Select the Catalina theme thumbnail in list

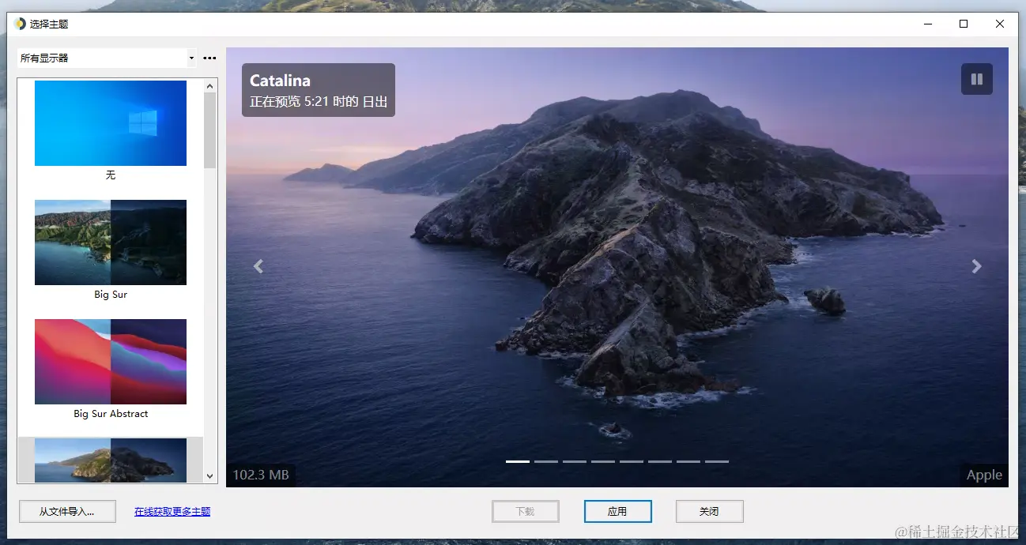coord(111,460)
